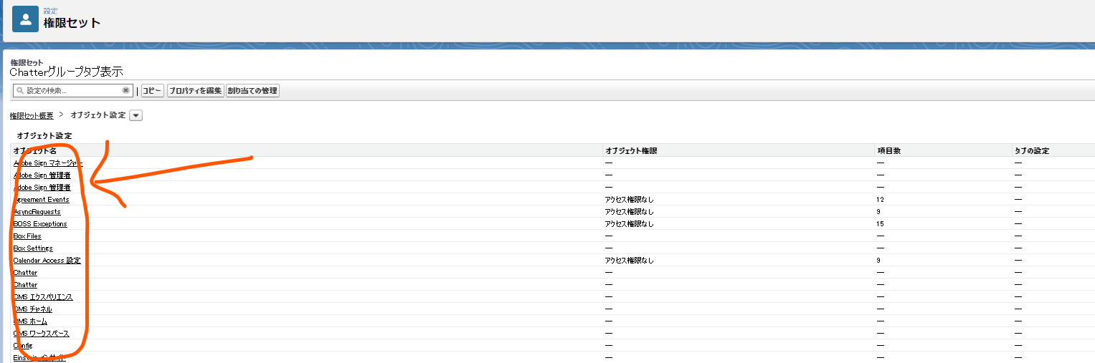Open the AsyncRequests object link
1095x363 pixels.
tap(37, 212)
